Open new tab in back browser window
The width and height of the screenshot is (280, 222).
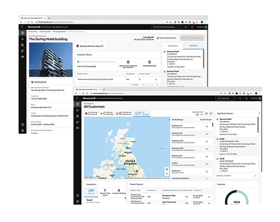pyautogui.click(x=49, y=18)
